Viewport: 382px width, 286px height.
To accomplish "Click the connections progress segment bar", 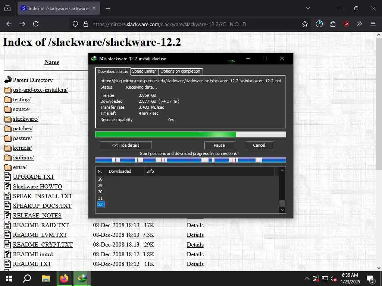I will click(x=190, y=160).
